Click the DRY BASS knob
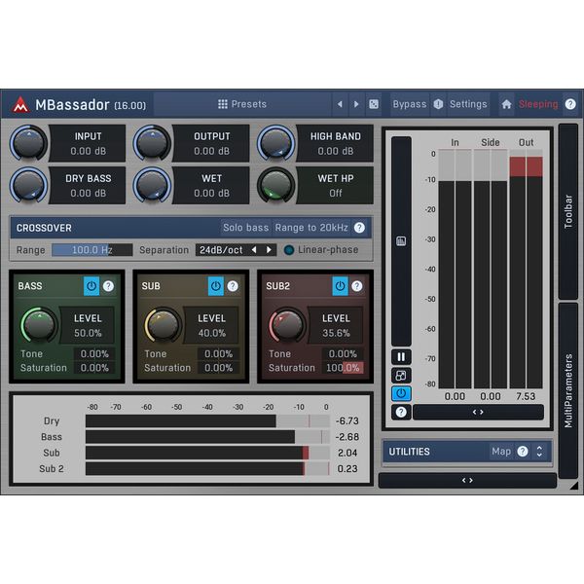 pos(28,185)
